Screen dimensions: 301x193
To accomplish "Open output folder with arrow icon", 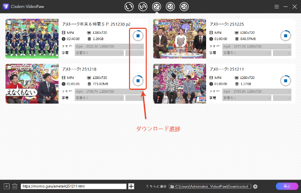I will point(255,186).
